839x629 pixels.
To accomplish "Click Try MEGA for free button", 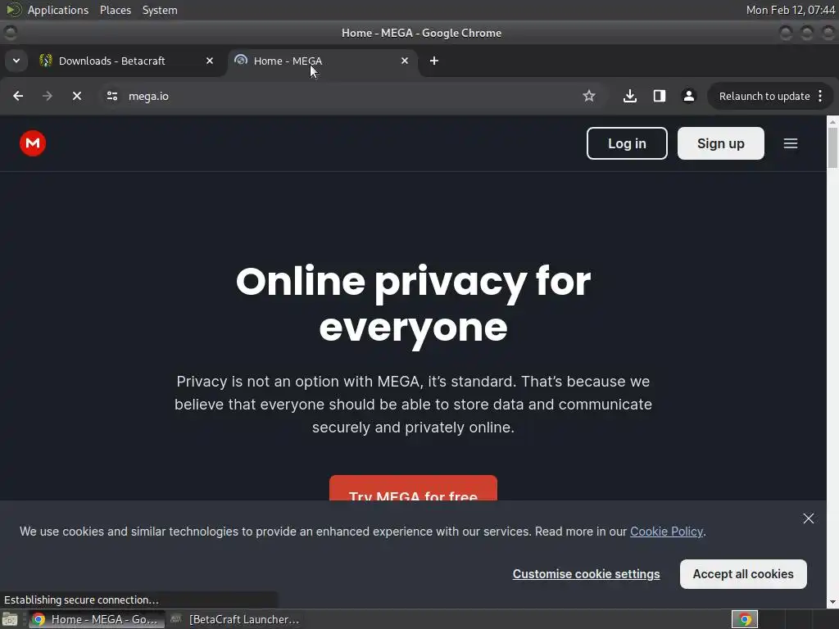I will point(413,488).
